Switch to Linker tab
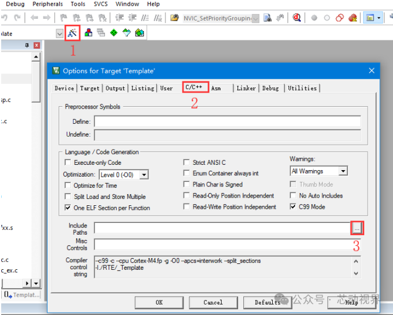The image size is (393, 315). [246, 88]
